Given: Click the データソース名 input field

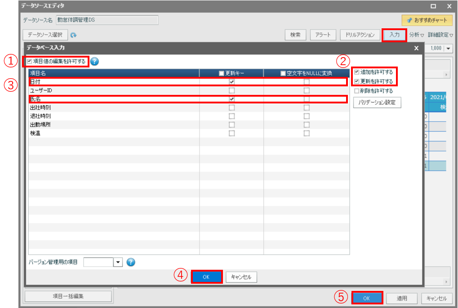Looking at the screenshot, I should pyautogui.click(x=107, y=20).
